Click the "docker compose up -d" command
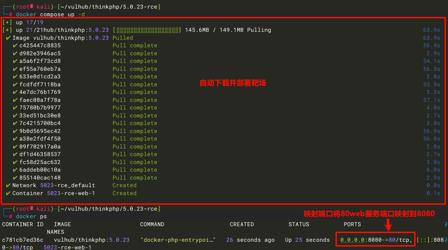The width and height of the screenshot is (448, 250). 50,15
